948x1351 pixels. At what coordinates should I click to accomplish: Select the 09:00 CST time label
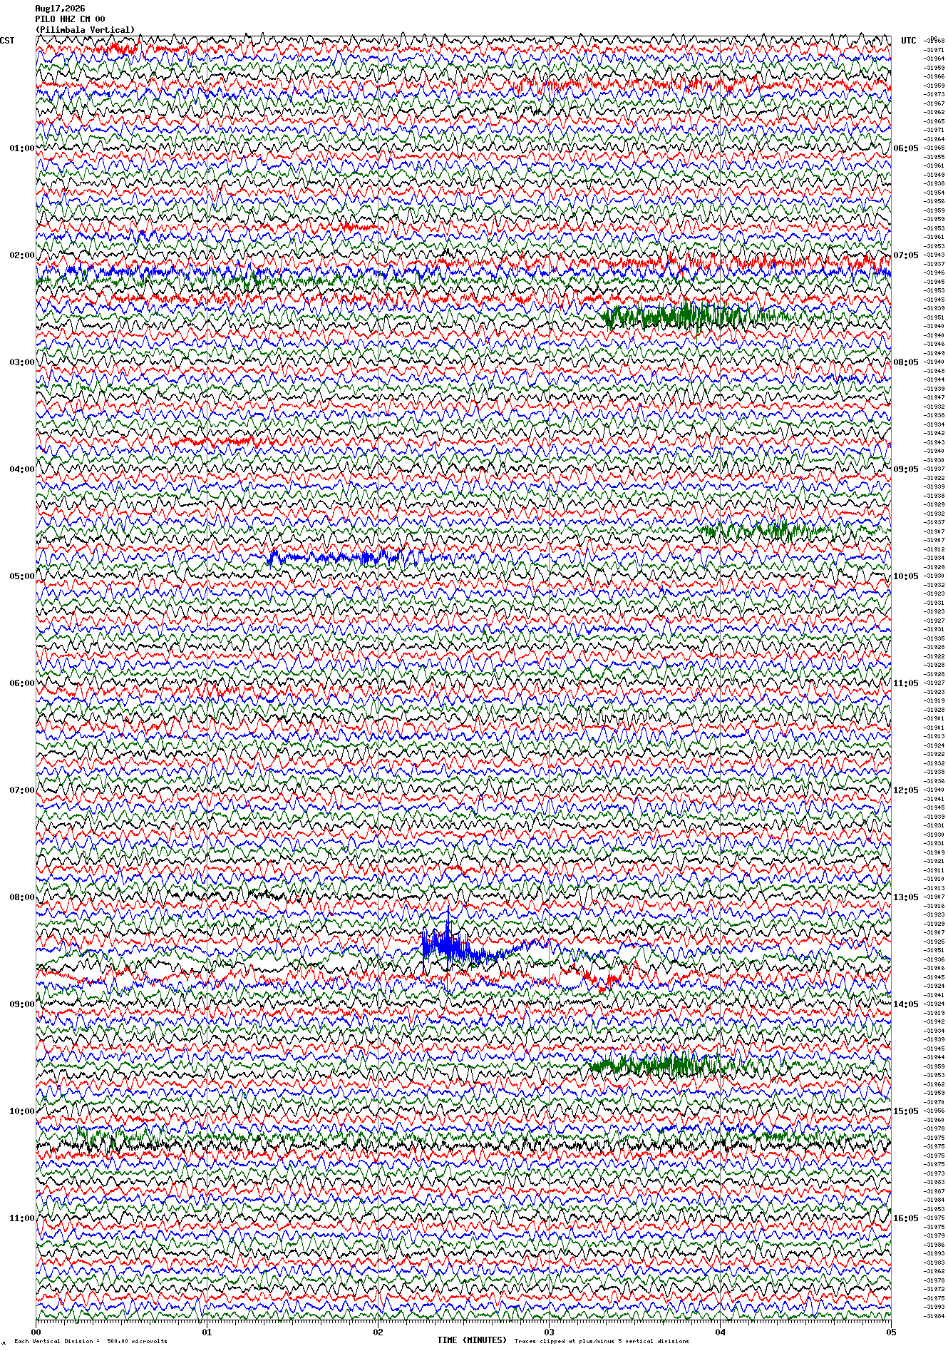pos(21,1004)
